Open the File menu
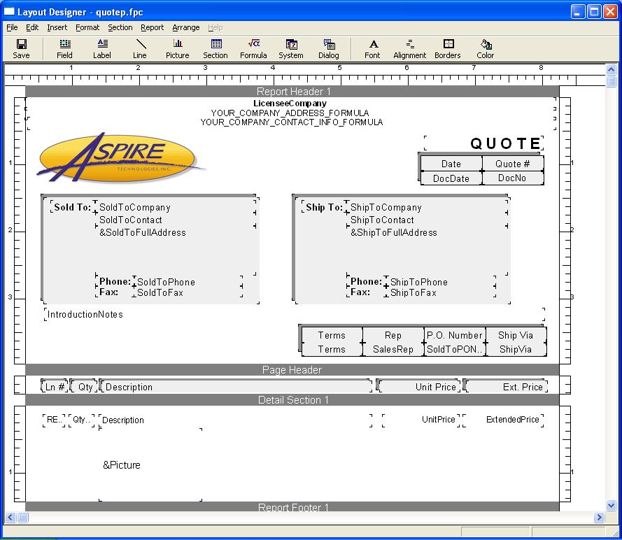622x540 pixels. (12, 27)
